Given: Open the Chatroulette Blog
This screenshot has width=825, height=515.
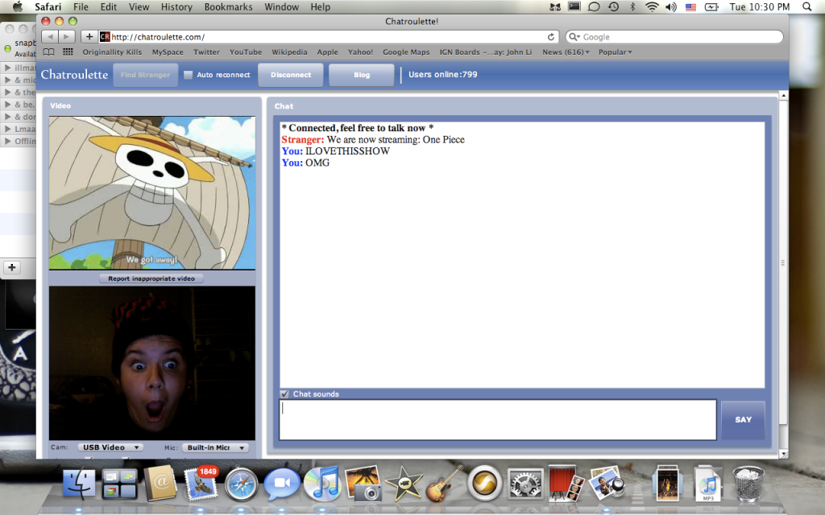Looking at the screenshot, I should tap(362, 75).
